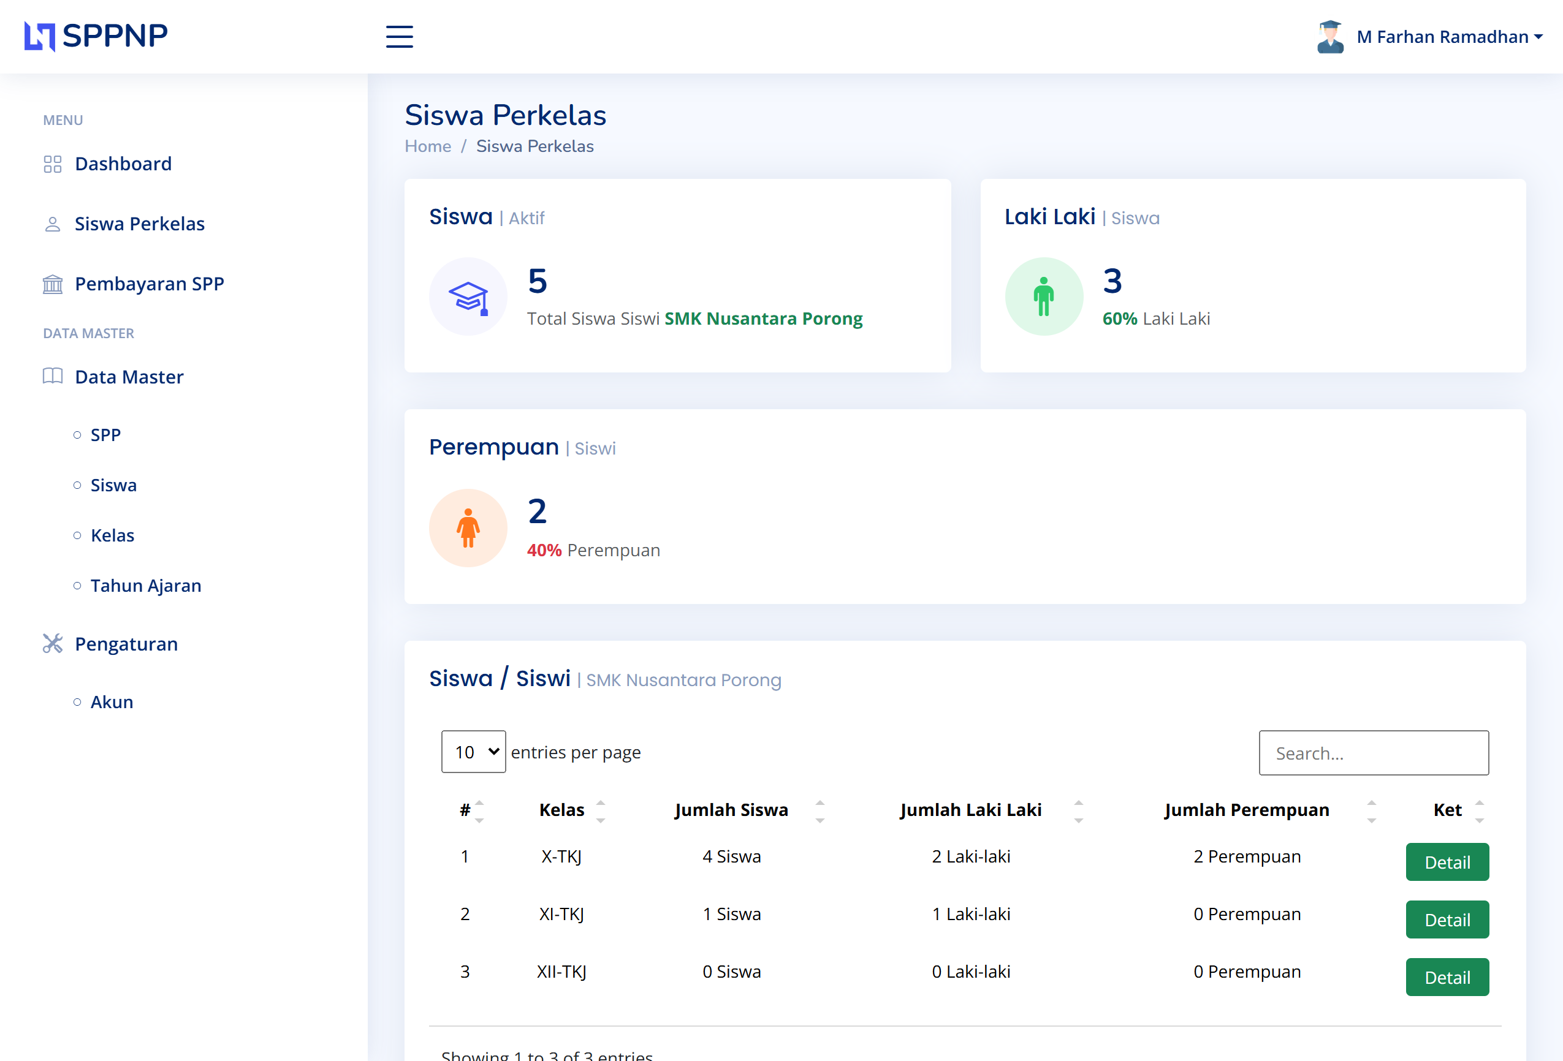
Task: Open Siswa Perkelas in sidebar menu
Action: click(139, 224)
